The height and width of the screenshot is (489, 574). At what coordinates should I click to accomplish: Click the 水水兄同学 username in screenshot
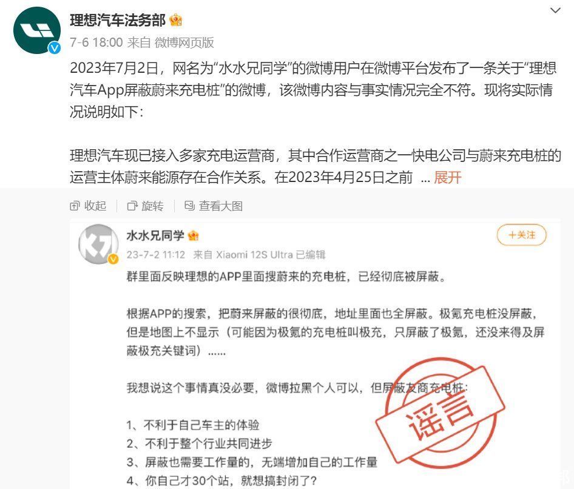point(155,235)
